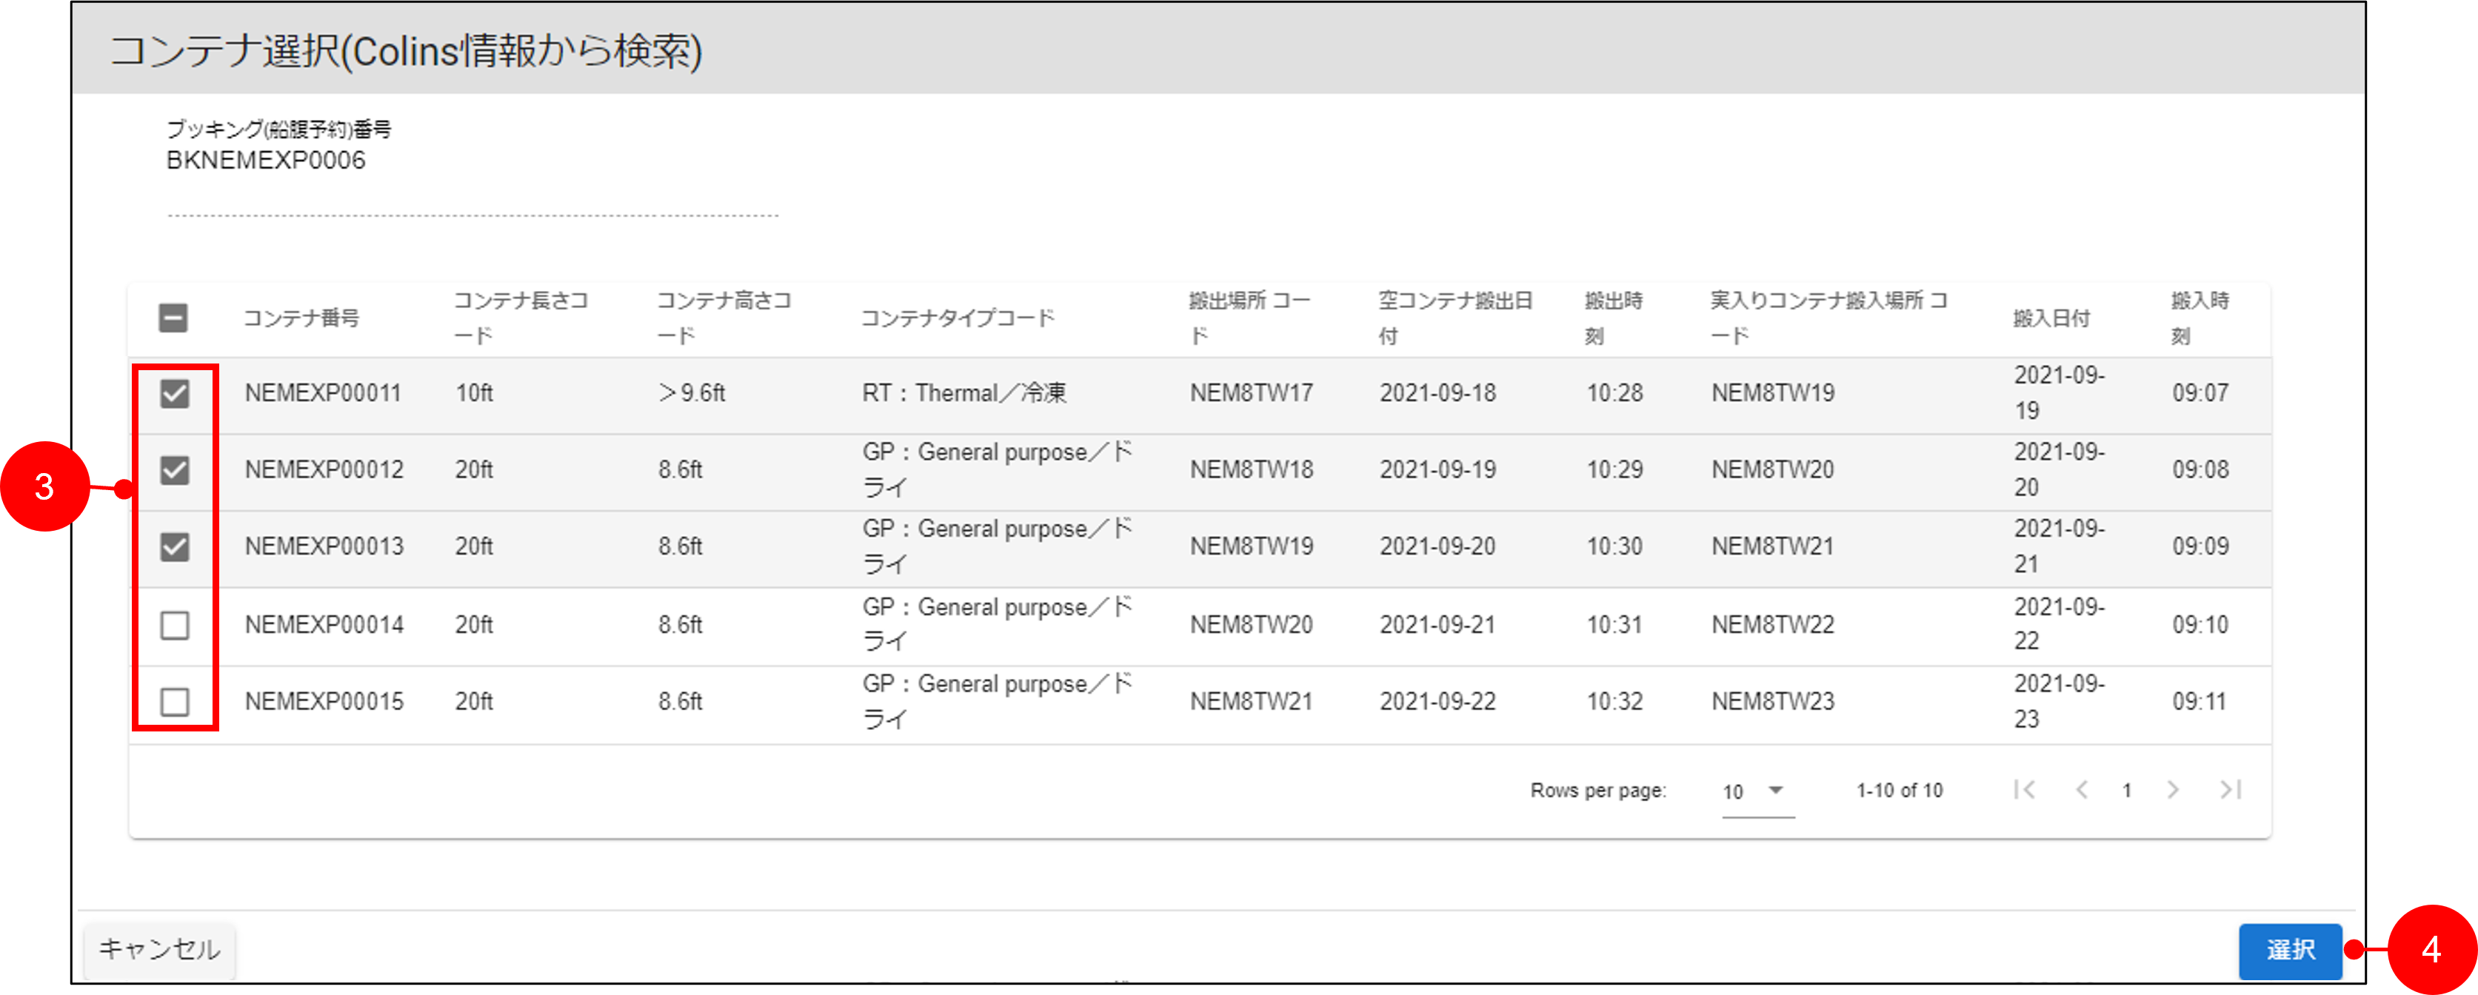The width and height of the screenshot is (2478, 995).
Task: Click previous page chevron icon
Action: coord(2082,789)
